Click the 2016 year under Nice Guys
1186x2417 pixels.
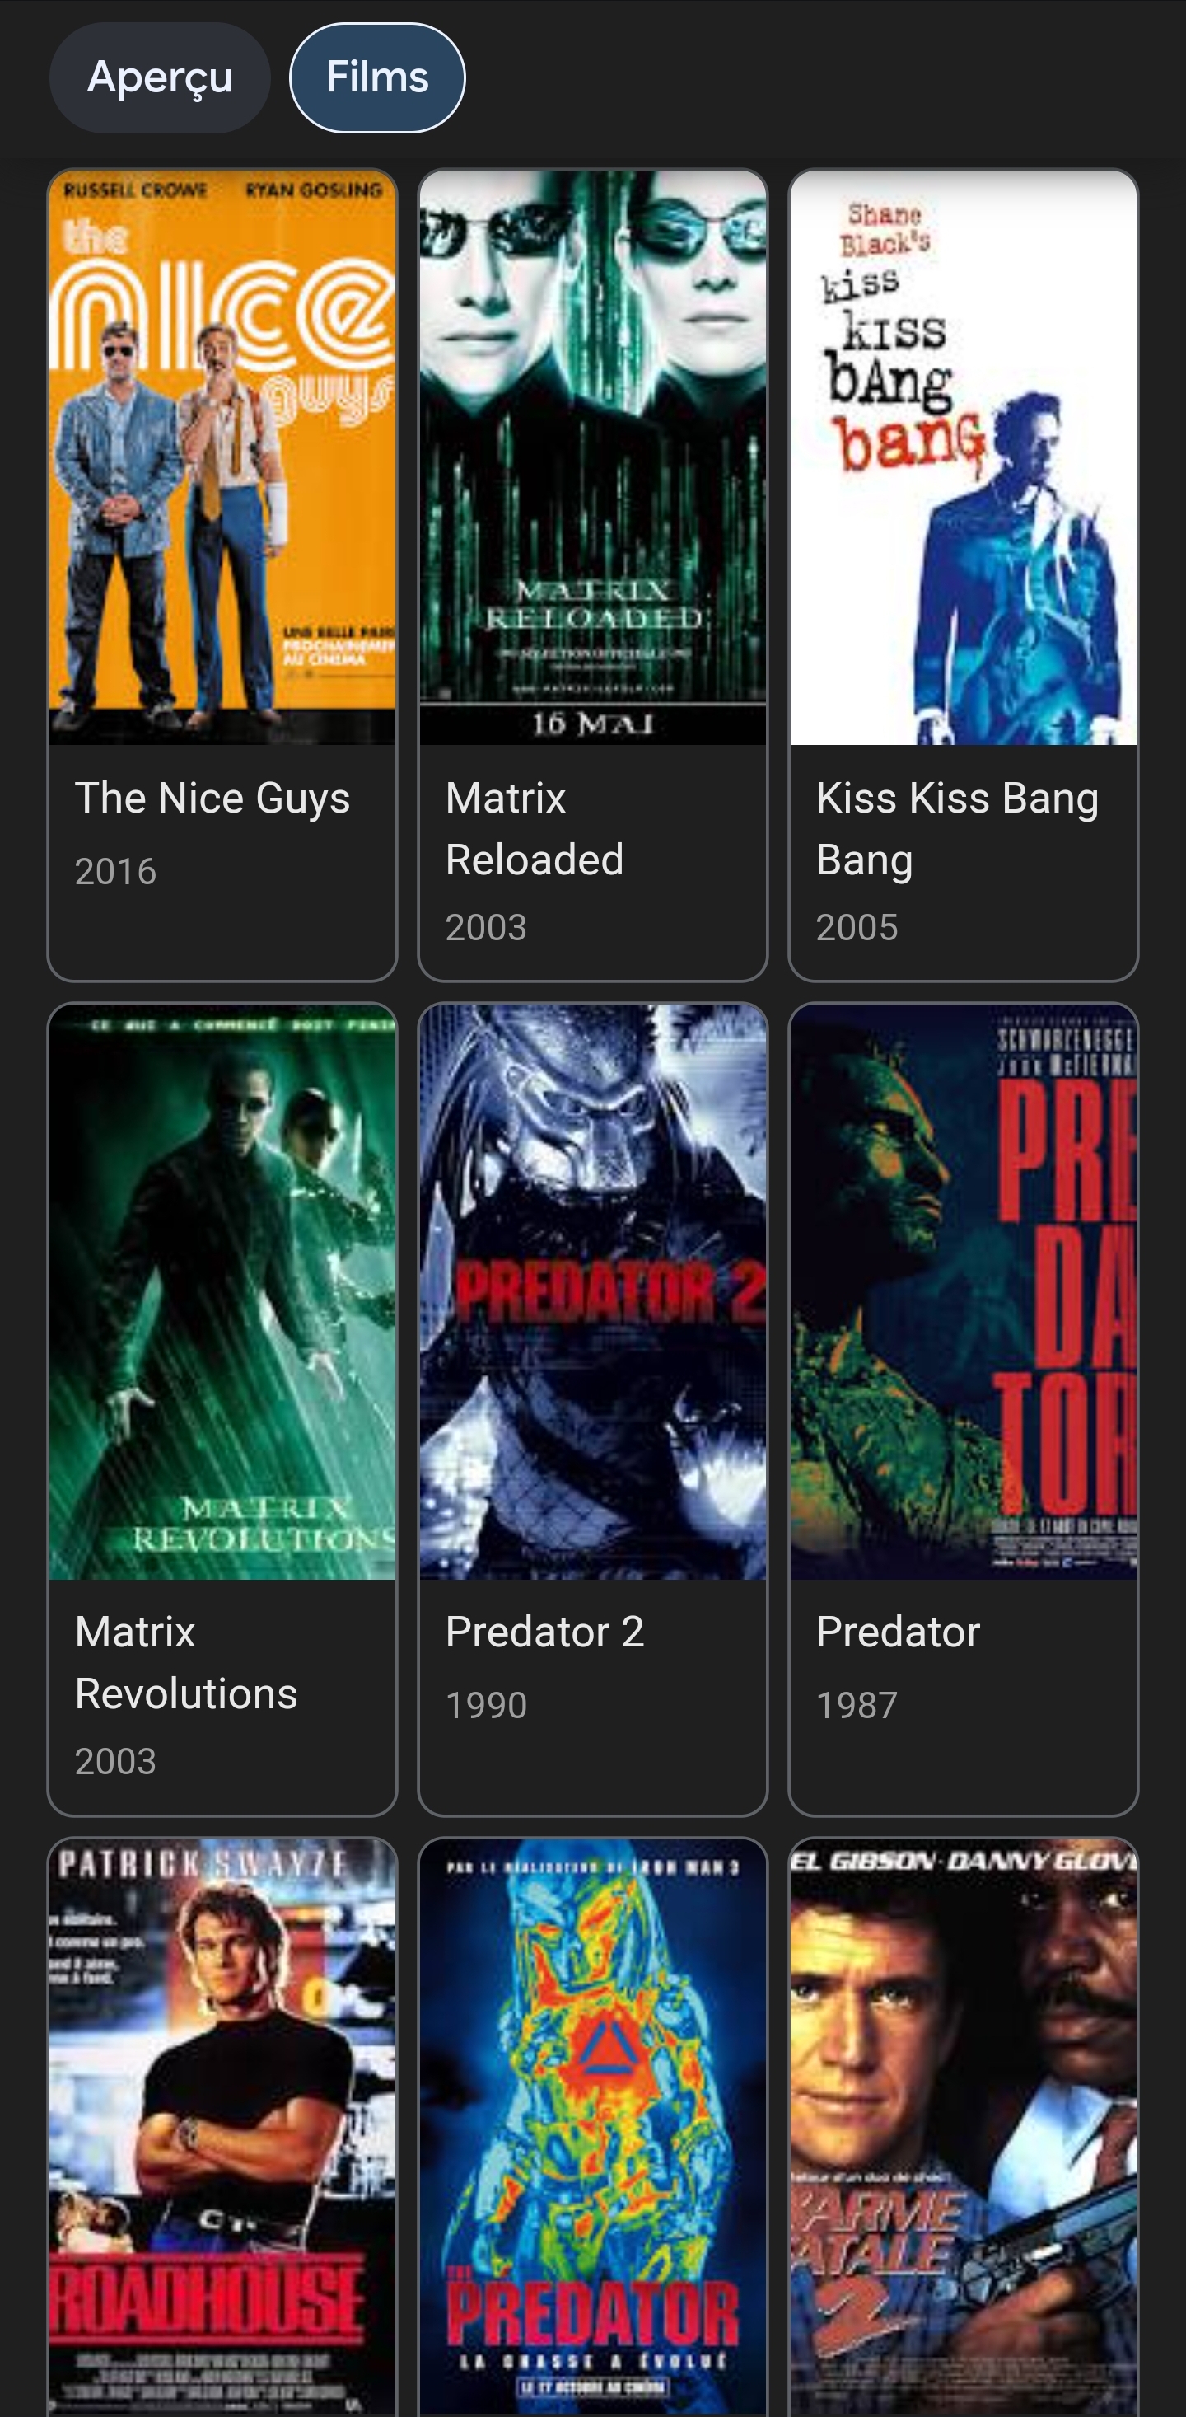115,872
